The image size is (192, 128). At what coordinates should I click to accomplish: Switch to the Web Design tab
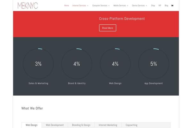click(31, 125)
